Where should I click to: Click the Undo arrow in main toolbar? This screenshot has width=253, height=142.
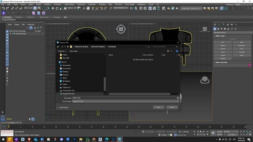pyautogui.click(x=3, y=8)
